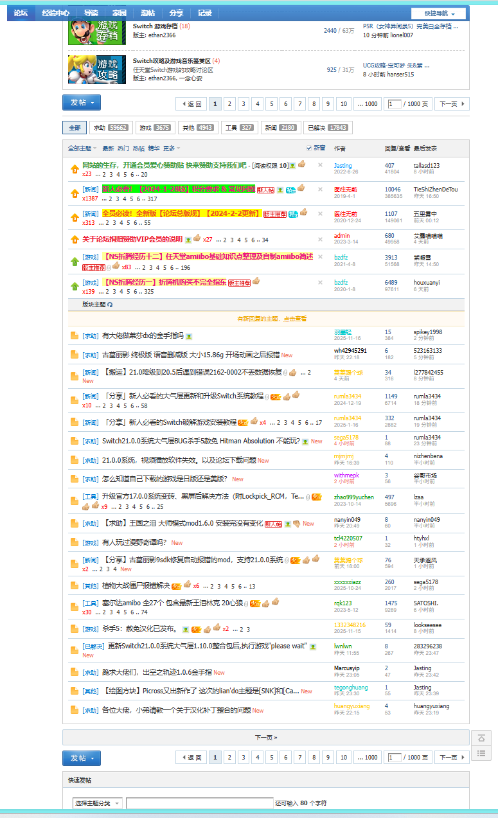498x818 pixels.
Task: Open the 更多 sorting dropdown
Action: click(171, 148)
